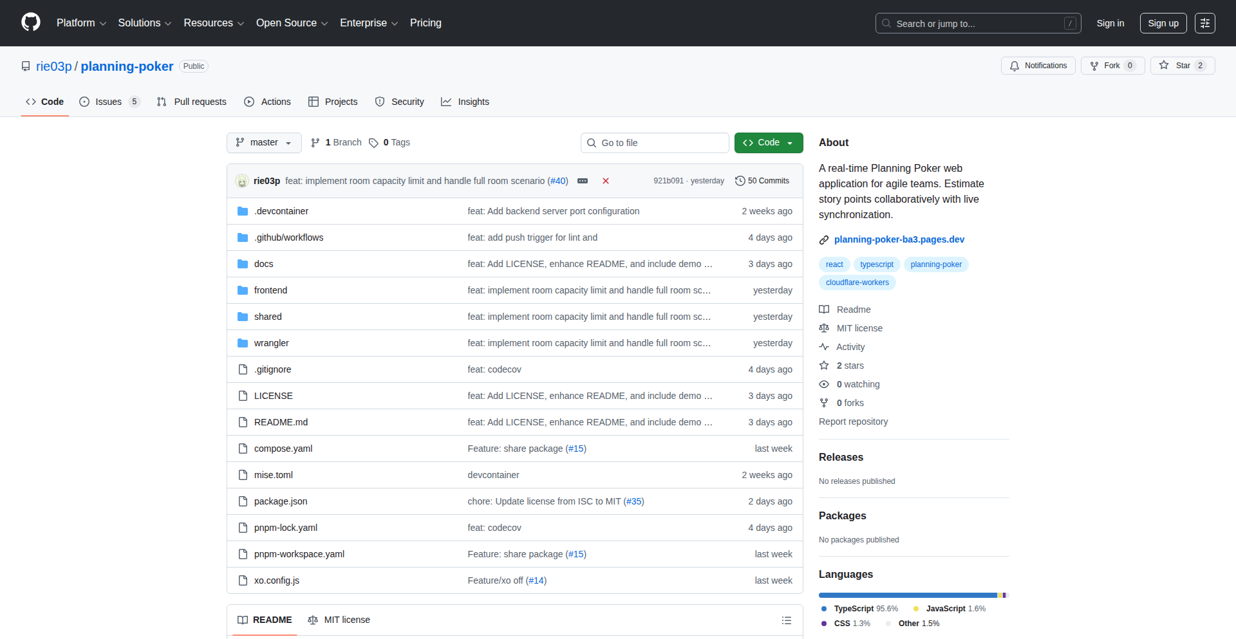This screenshot has height=639, width=1236.
Task: Open README outline list icon
Action: (786, 620)
